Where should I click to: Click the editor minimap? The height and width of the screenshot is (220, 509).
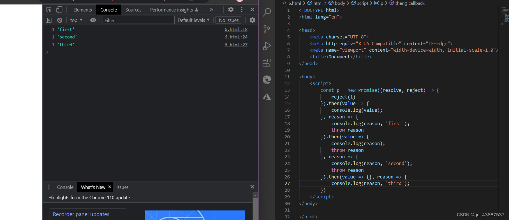(505, 15)
